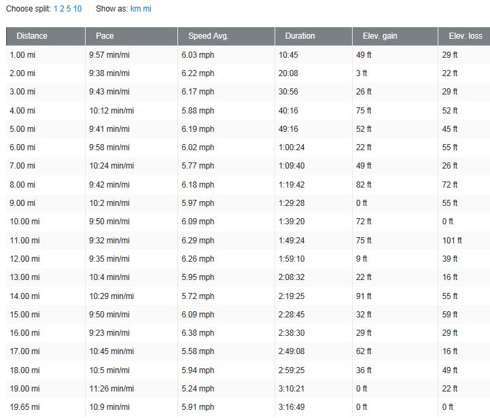Select the 1 split option
The height and width of the screenshot is (418, 490).
pyautogui.click(x=56, y=9)
